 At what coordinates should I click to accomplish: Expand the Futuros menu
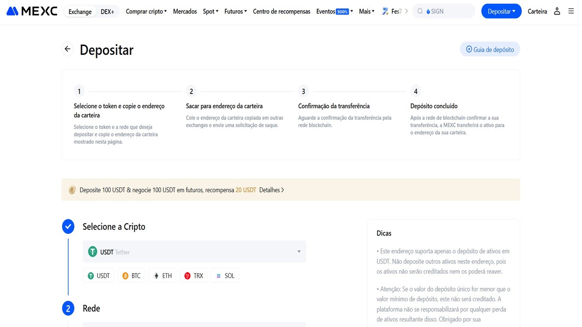coord(235,11)
